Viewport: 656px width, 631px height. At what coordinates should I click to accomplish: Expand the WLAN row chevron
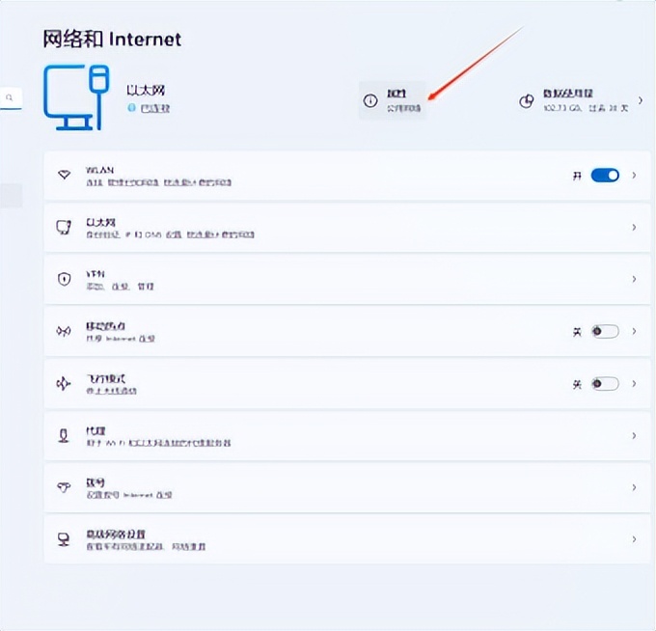[x=634, y=176]
